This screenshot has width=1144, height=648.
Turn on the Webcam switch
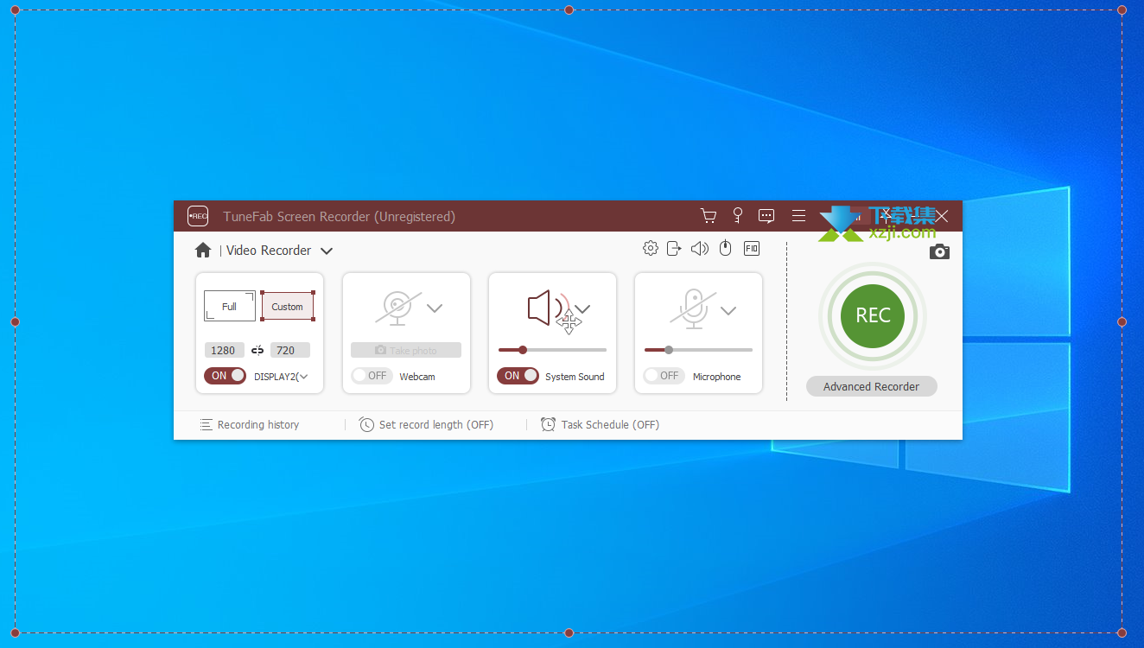coord(372,376)
